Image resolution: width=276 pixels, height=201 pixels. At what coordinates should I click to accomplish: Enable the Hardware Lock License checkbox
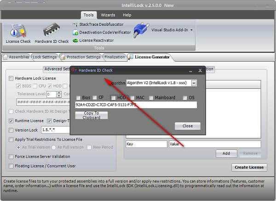point(11,79)
